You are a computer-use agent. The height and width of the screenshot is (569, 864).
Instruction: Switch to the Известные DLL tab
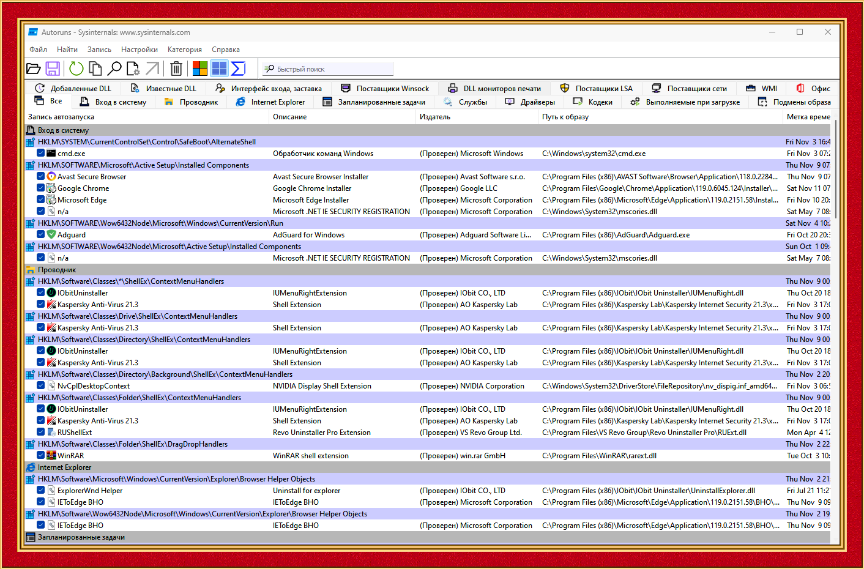pos(163,89)
